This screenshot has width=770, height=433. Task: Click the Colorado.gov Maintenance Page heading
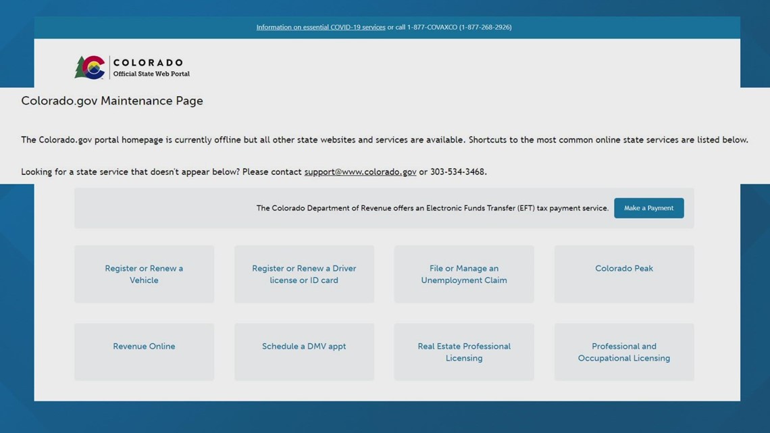click(112, 100)
